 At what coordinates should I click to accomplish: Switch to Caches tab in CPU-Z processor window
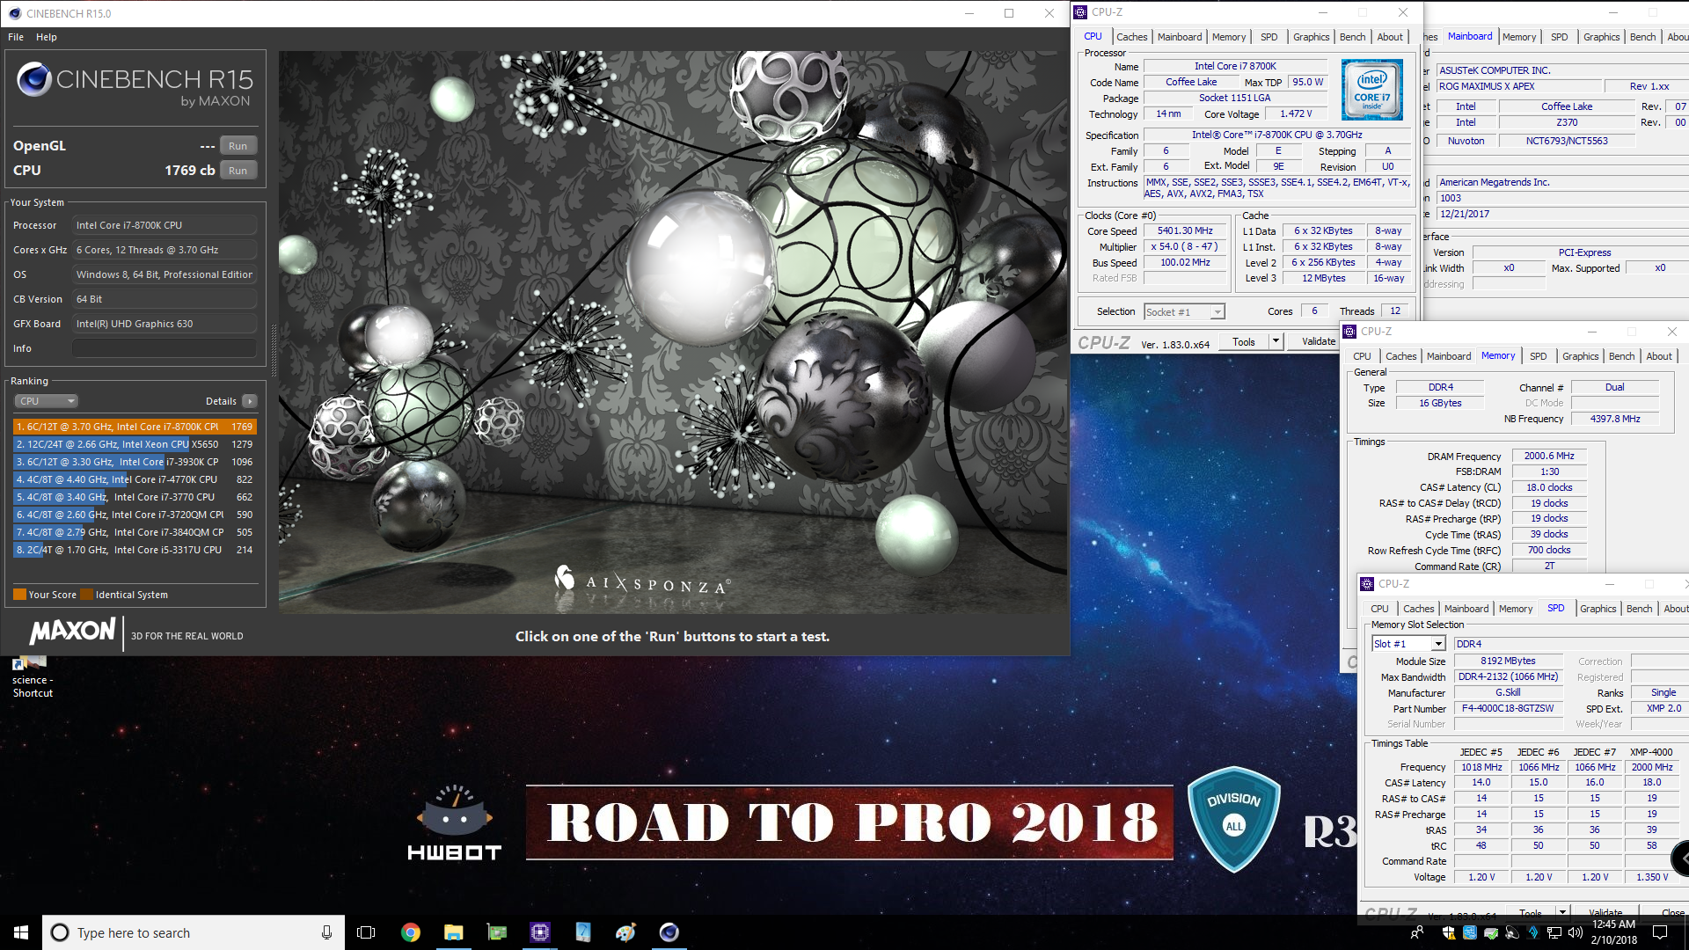click(1131, 37)
